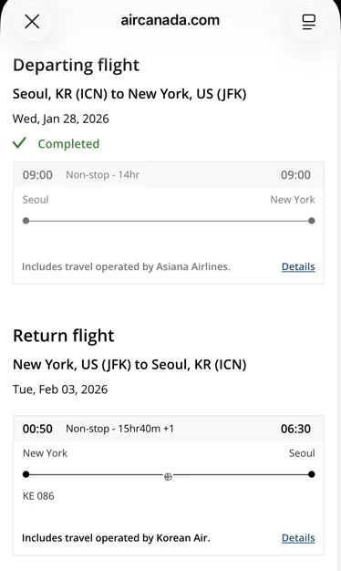Click the Seoul arrival dot on return timeline
Image resolution: width=341 pixels, height=571 pixels.
click(x=312, y=474)
